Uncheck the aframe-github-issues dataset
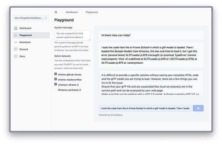Viewport: 222px width, 144px height. [56, 74]
